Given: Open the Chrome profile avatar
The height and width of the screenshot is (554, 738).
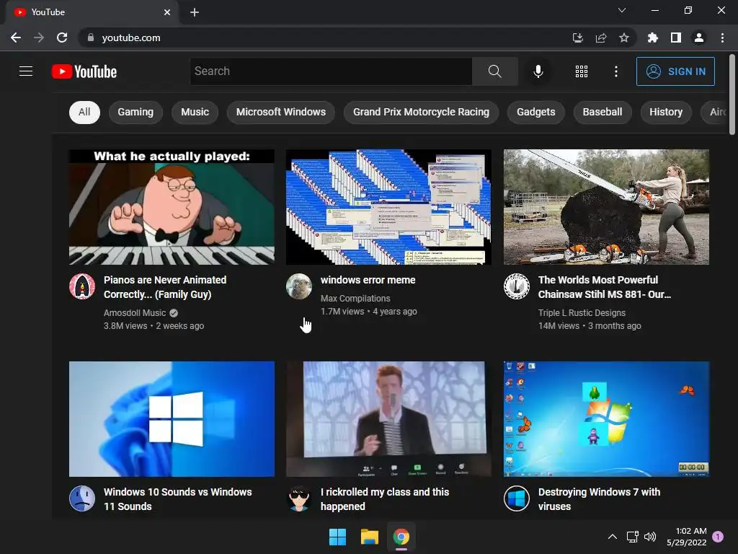Looking at the screenshot, I should tap(699, 38).
